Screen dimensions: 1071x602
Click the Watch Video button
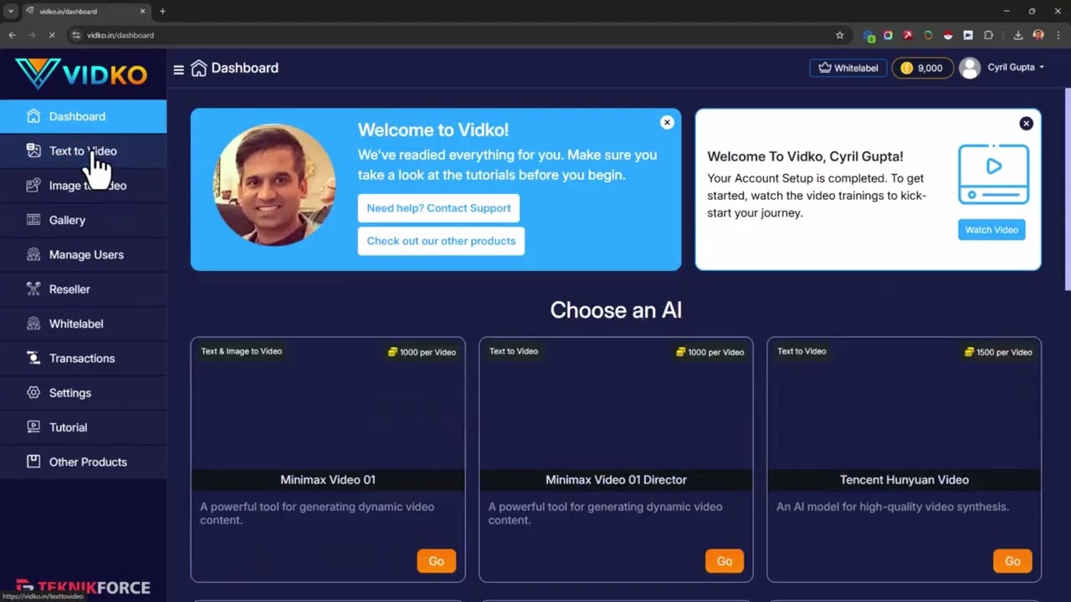tap(992, 230)
